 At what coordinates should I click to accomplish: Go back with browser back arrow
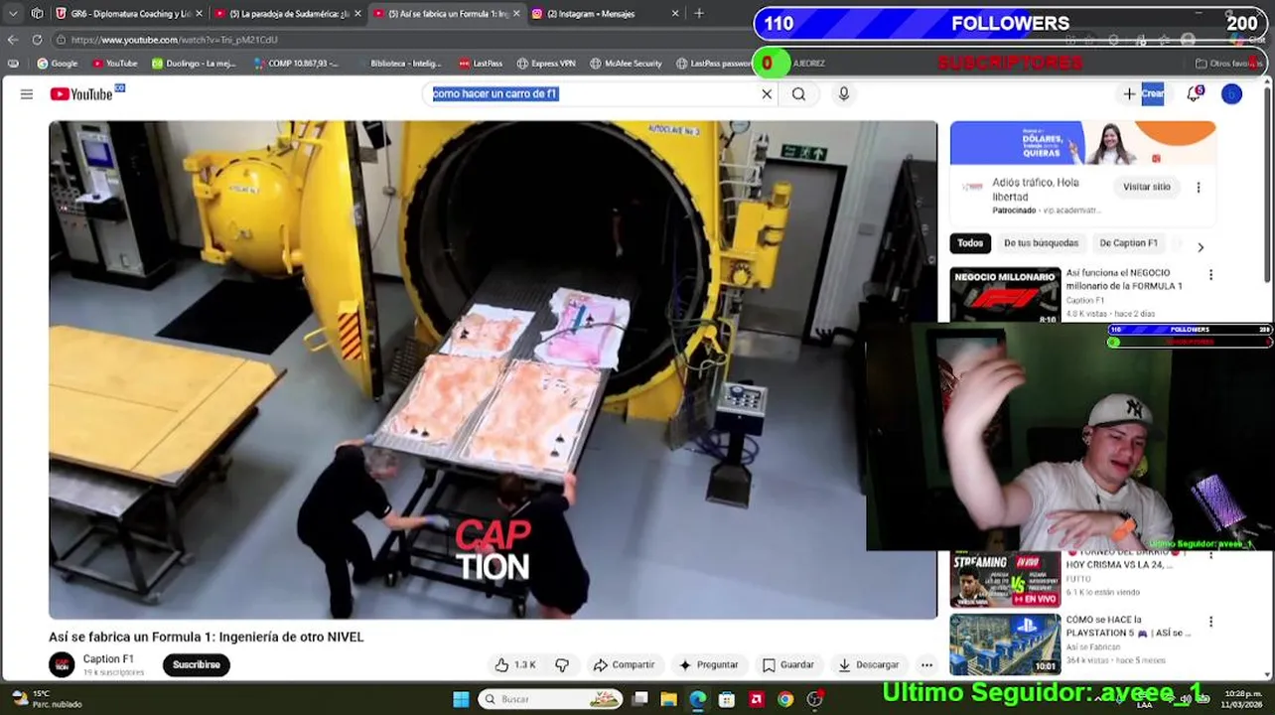tap(13, 40)
